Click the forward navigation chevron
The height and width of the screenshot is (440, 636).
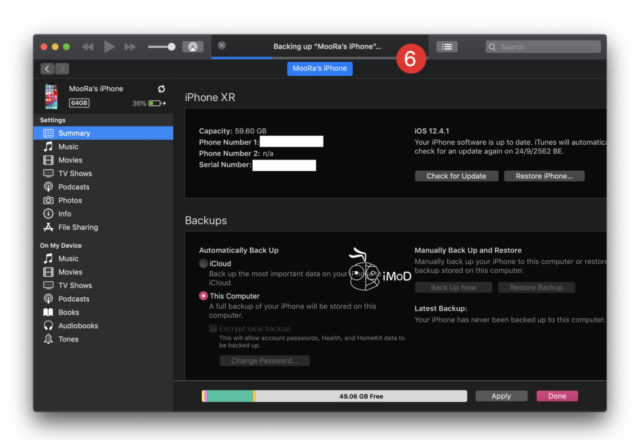(61, 68)
